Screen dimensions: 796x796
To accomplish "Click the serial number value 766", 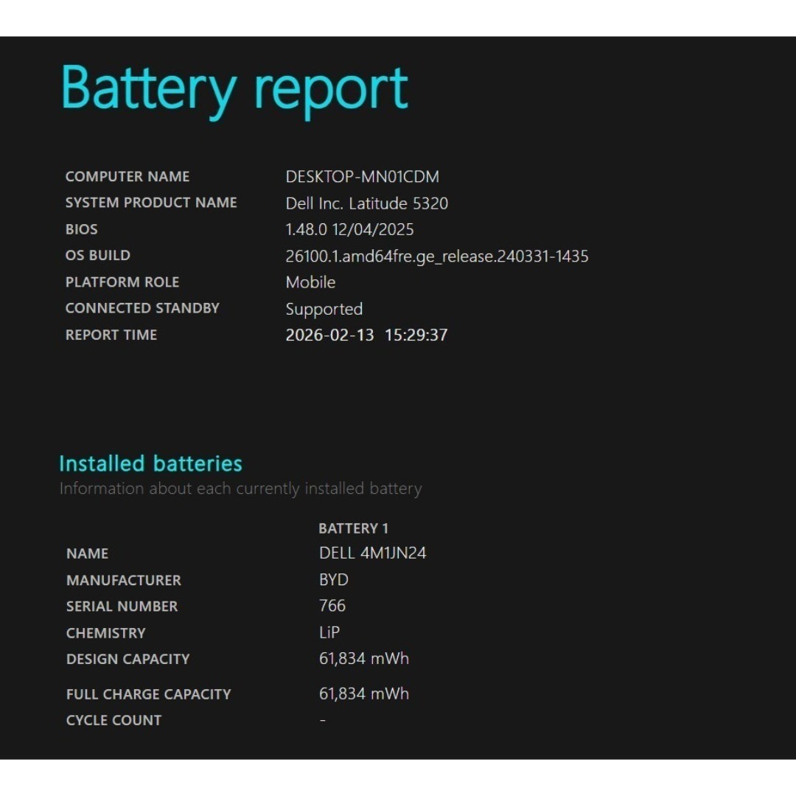I will point(332,606).
